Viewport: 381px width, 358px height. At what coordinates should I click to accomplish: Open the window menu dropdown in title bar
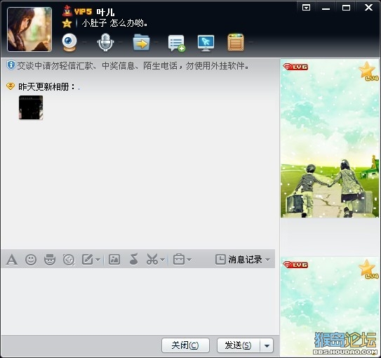click(306, 8)
